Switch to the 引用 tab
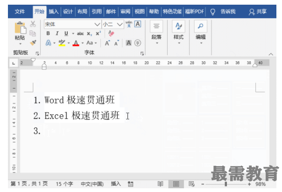Viewport: 282px width, 192px height. pyautogui.click(x=97, y=12)
